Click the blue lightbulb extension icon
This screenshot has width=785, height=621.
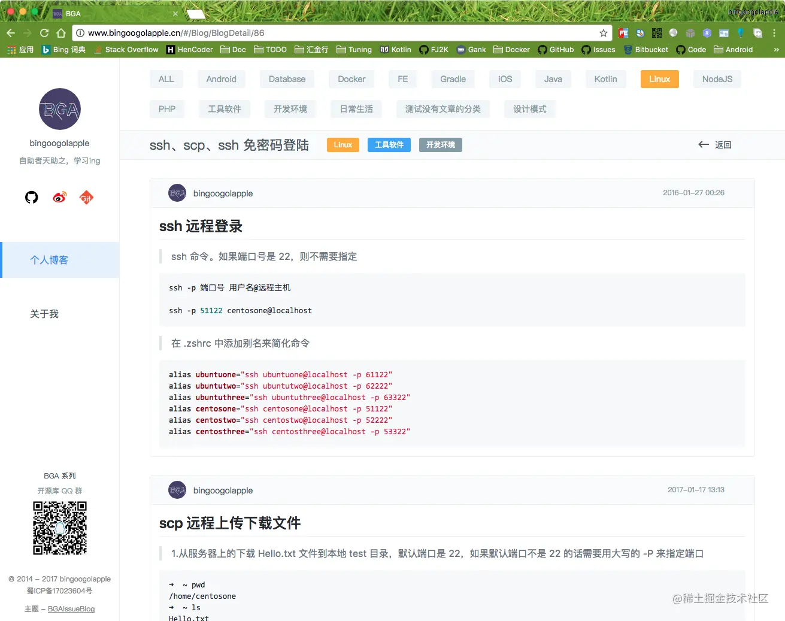tap(740, 32)
